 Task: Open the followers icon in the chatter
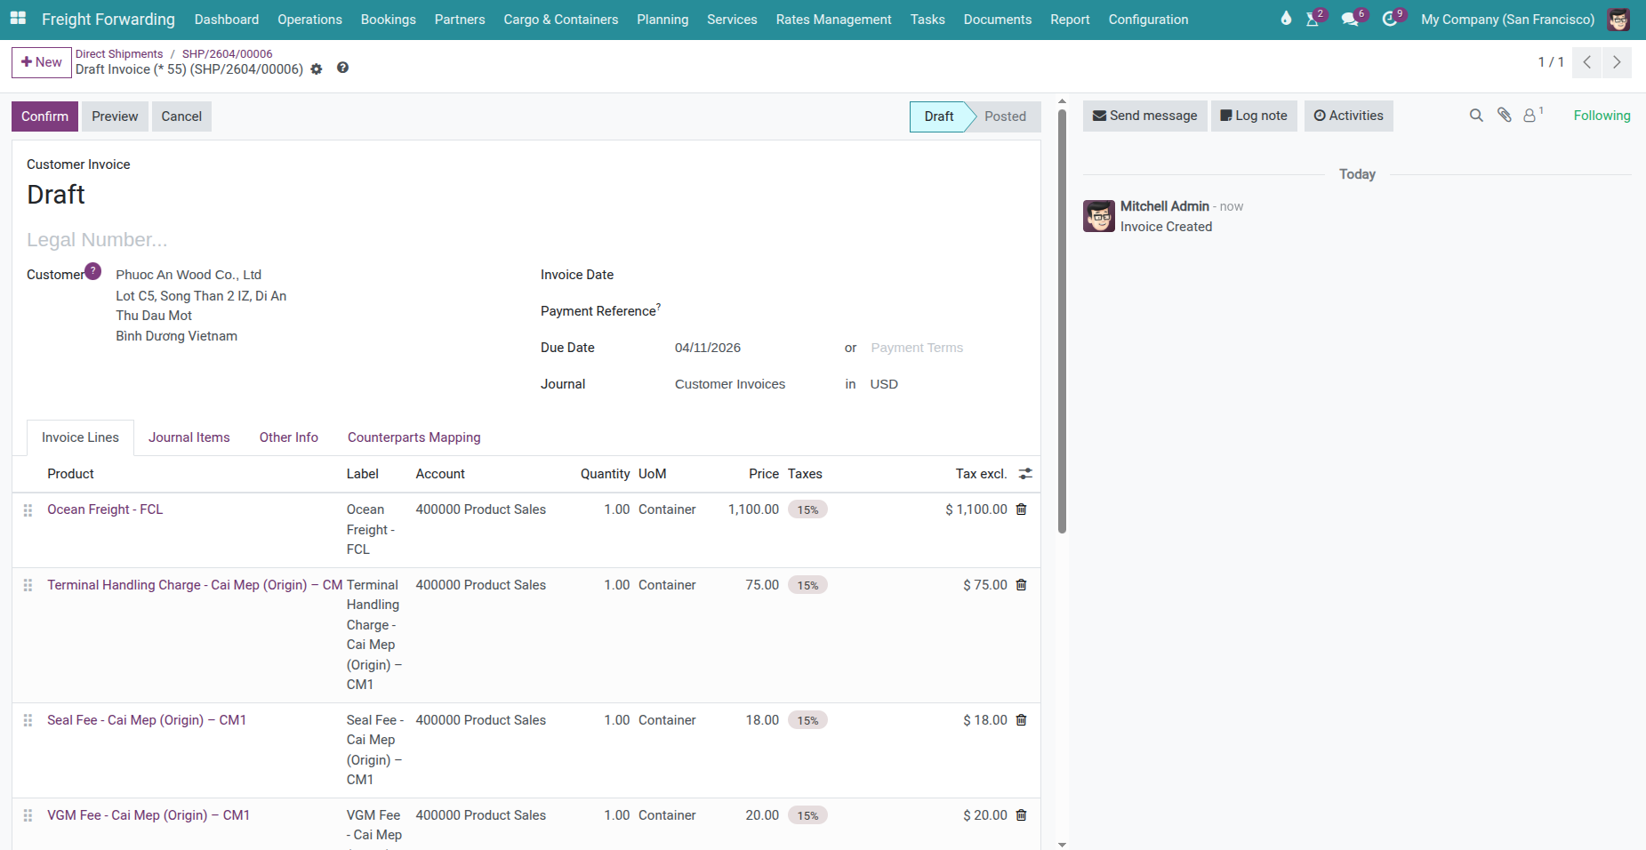coord(1530,116)
